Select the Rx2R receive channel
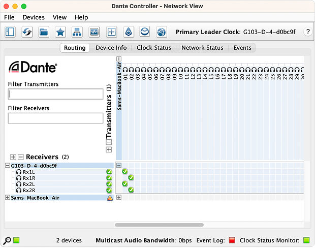 29,190
